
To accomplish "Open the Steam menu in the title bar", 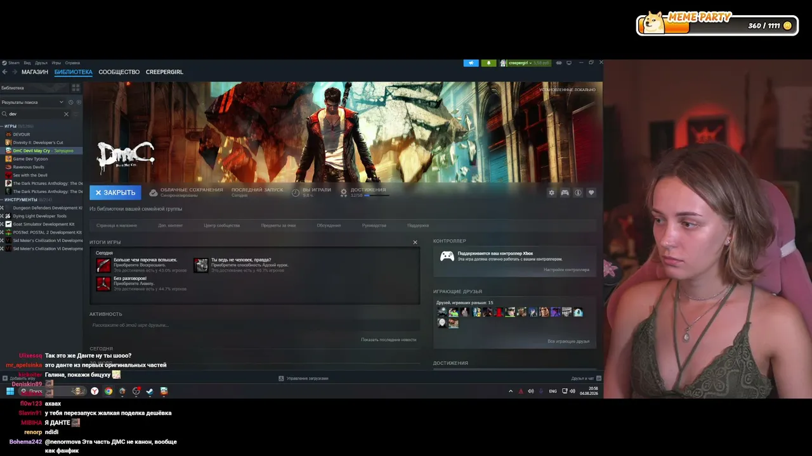I will tap(11, 63).
